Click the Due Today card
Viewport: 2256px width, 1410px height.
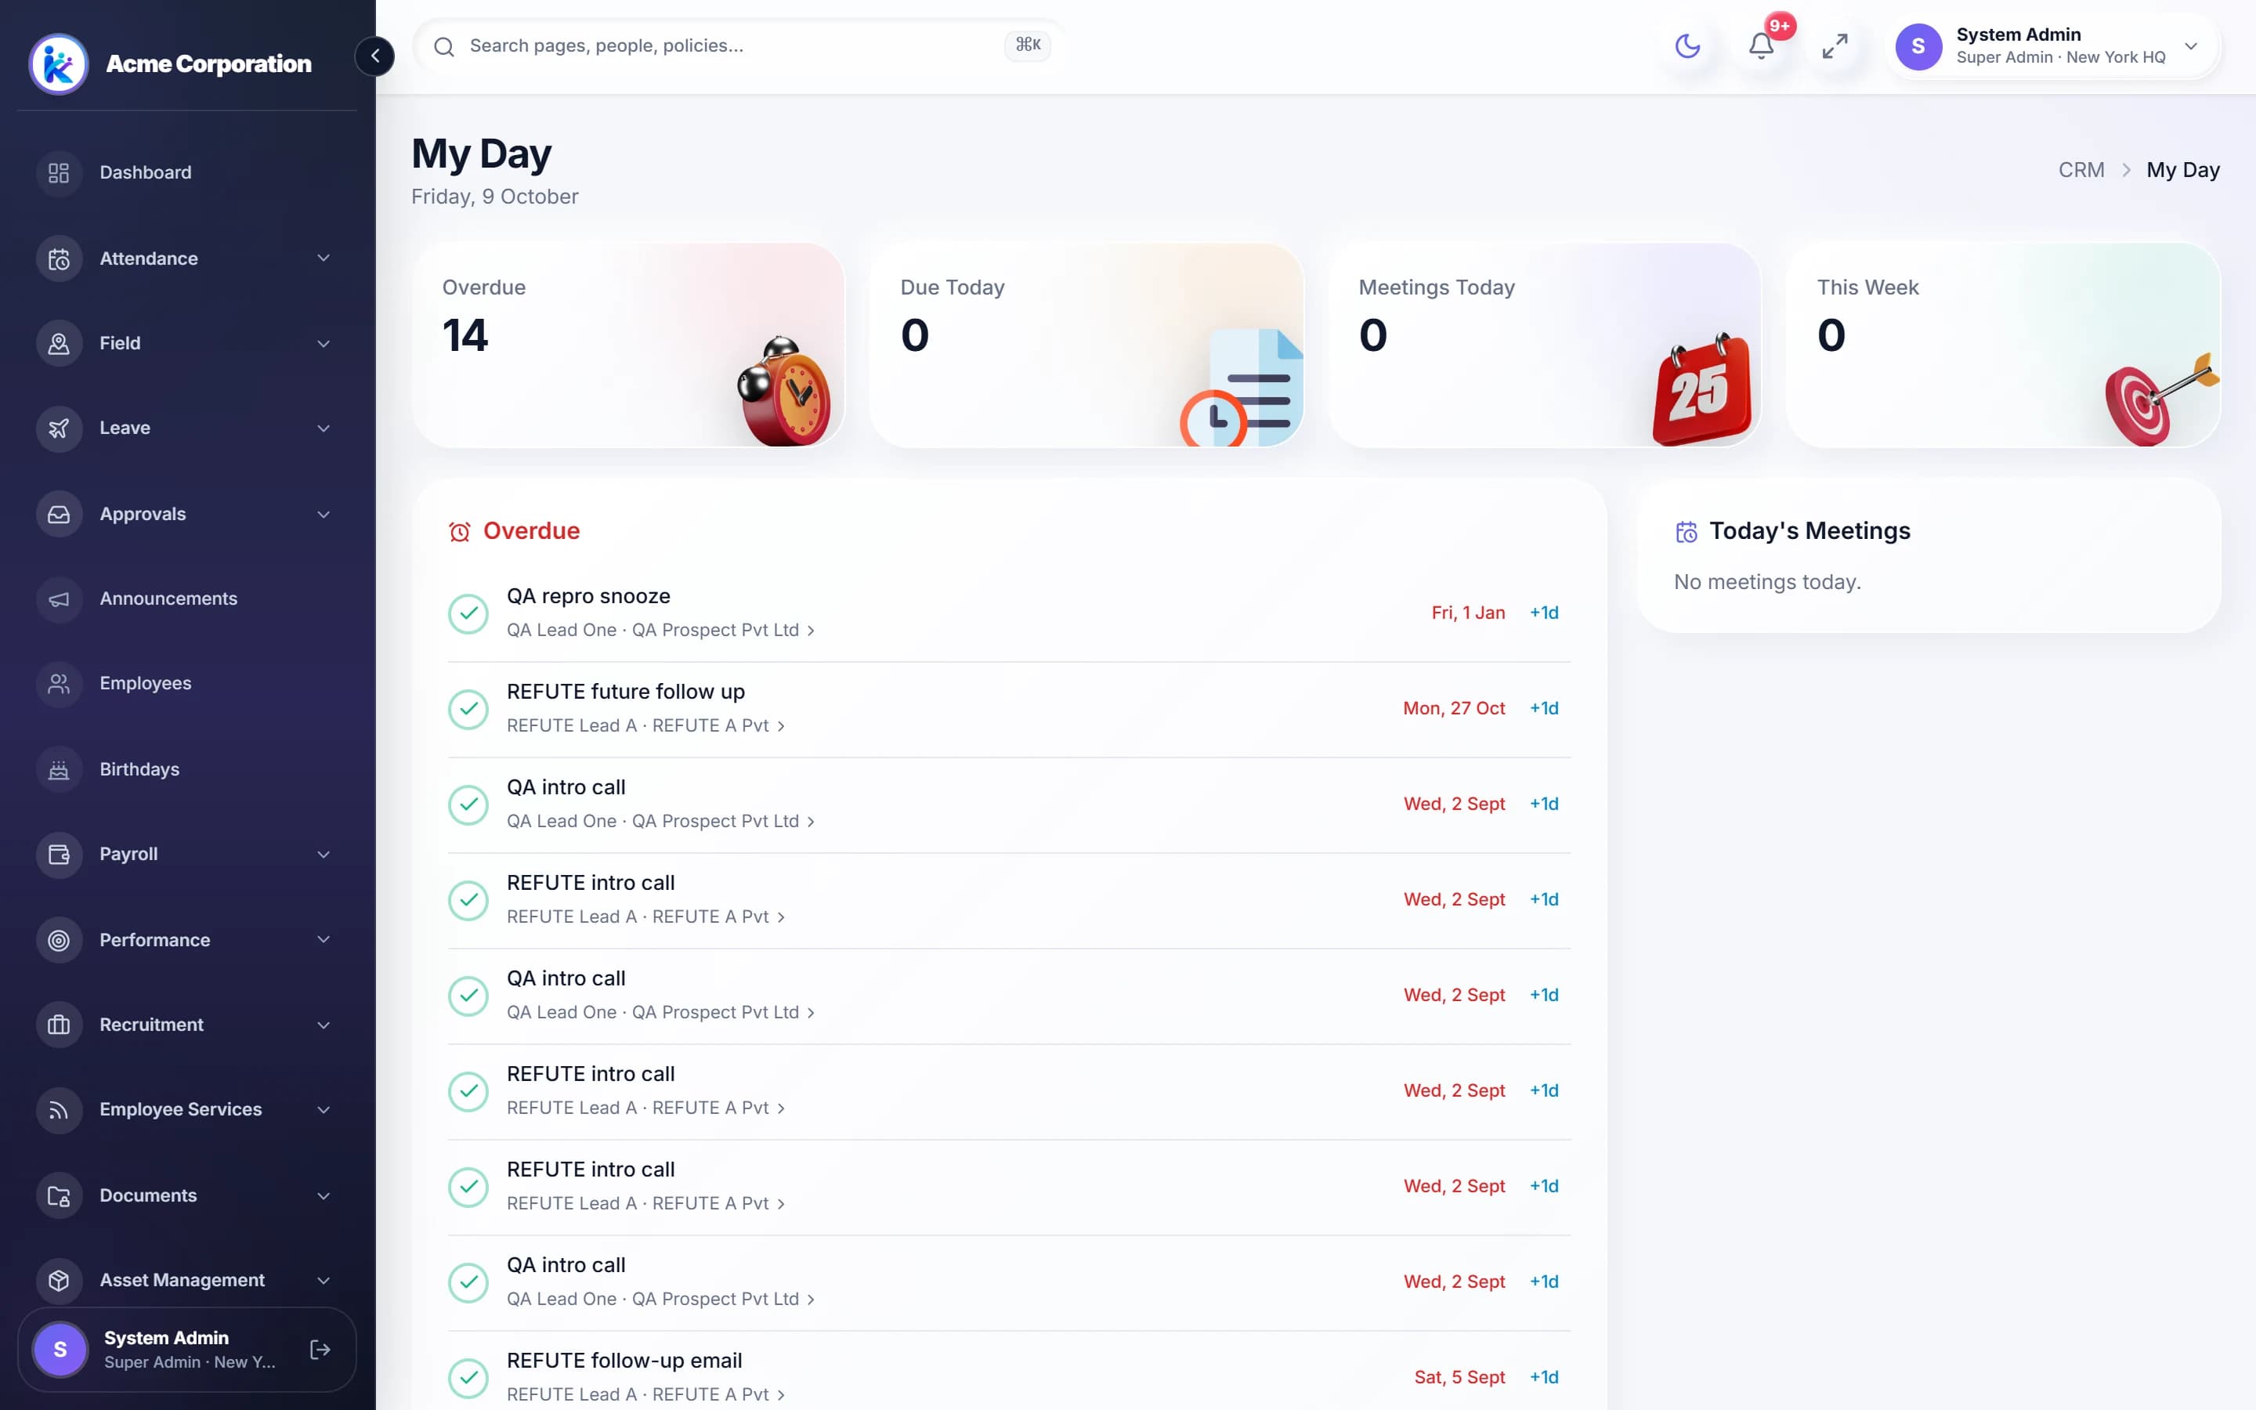[x=1086, y=345]
